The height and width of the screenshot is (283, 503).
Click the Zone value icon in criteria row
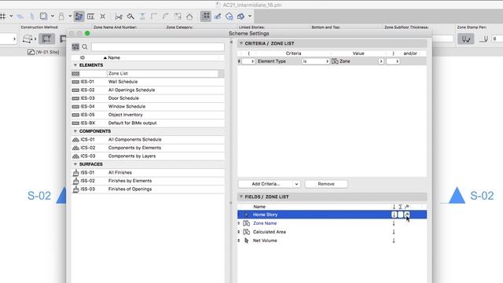[335, 61]
